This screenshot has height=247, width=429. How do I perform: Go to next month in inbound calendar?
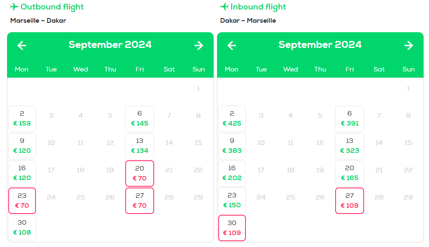(409, 45)
